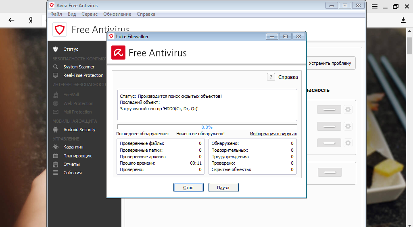Open the Статус shield icon in sidebar
The image size is (413, 227).
pos(55,49)
